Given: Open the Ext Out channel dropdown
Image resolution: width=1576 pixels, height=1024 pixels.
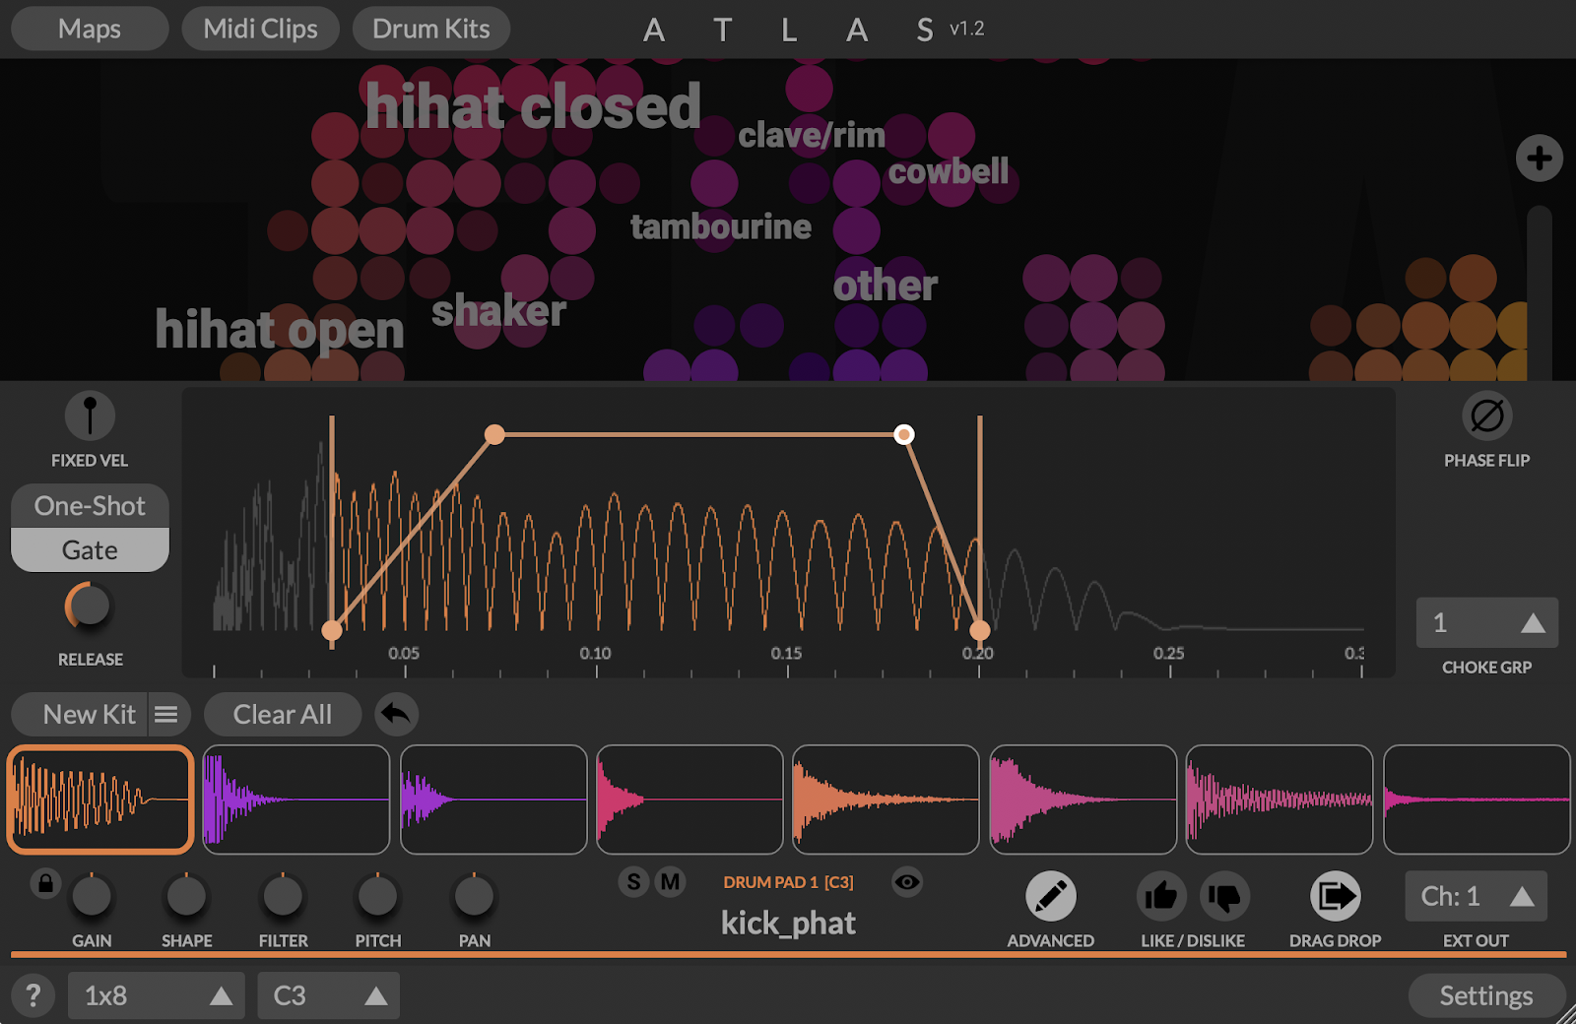Looking at the screenshot, I should click(1476, 896).
